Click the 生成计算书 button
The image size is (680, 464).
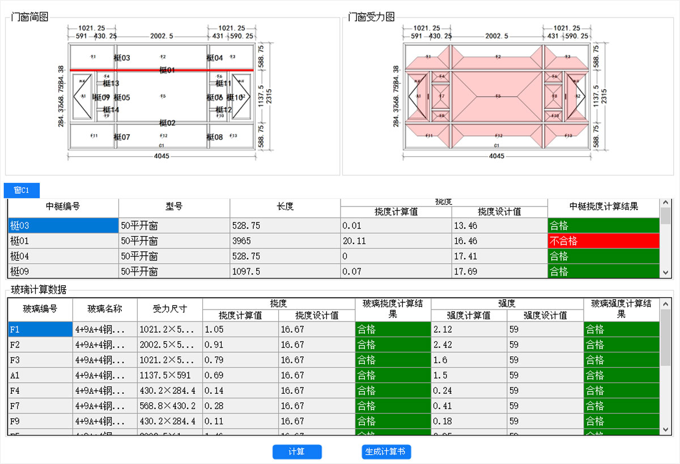click(386, 452)
